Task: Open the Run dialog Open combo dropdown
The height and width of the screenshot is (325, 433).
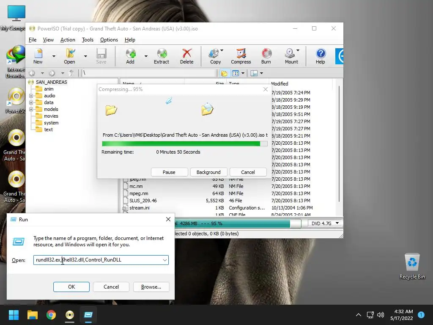Action: [x=165, y=260]
